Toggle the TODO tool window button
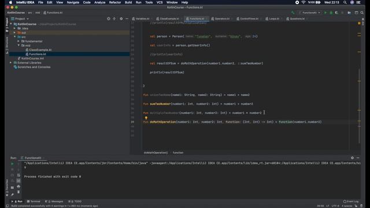 click(x=75, y=202)
